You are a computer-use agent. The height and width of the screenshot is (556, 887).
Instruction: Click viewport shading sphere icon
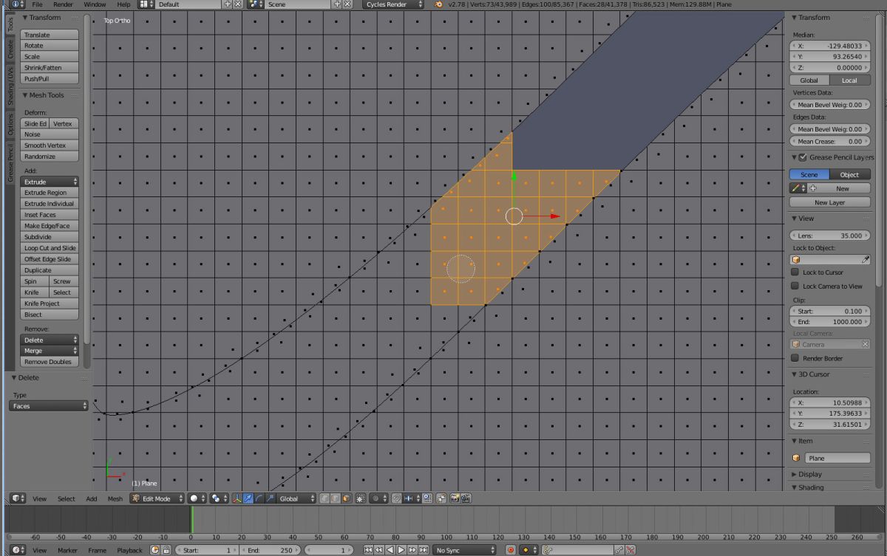tap(198, 498)
